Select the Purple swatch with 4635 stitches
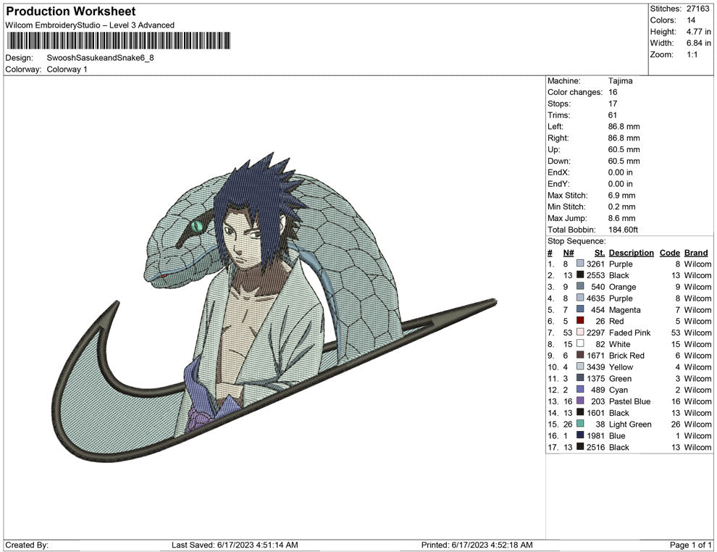This screenshot has width=717, height=552. pos(580,298)
